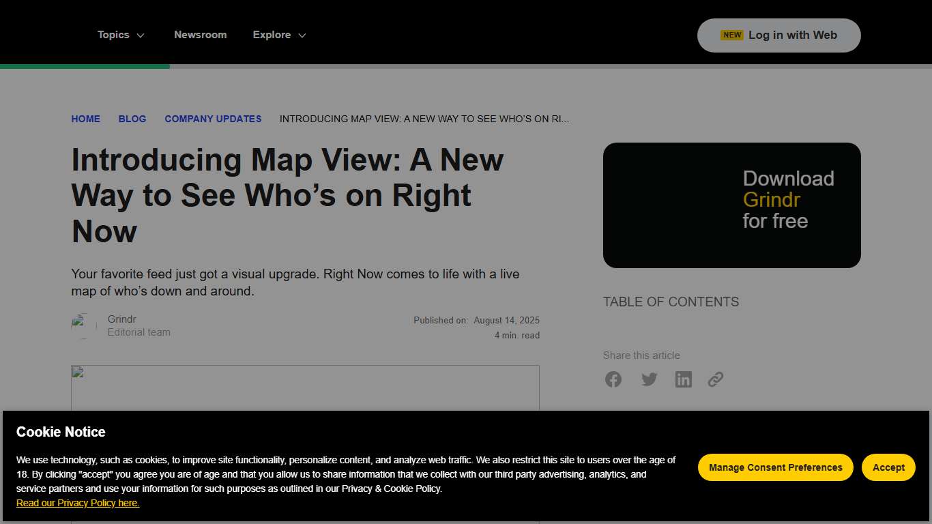Read the Privacy Policy here link
This screenshot has width=932, height=524.
pos(77,503)
